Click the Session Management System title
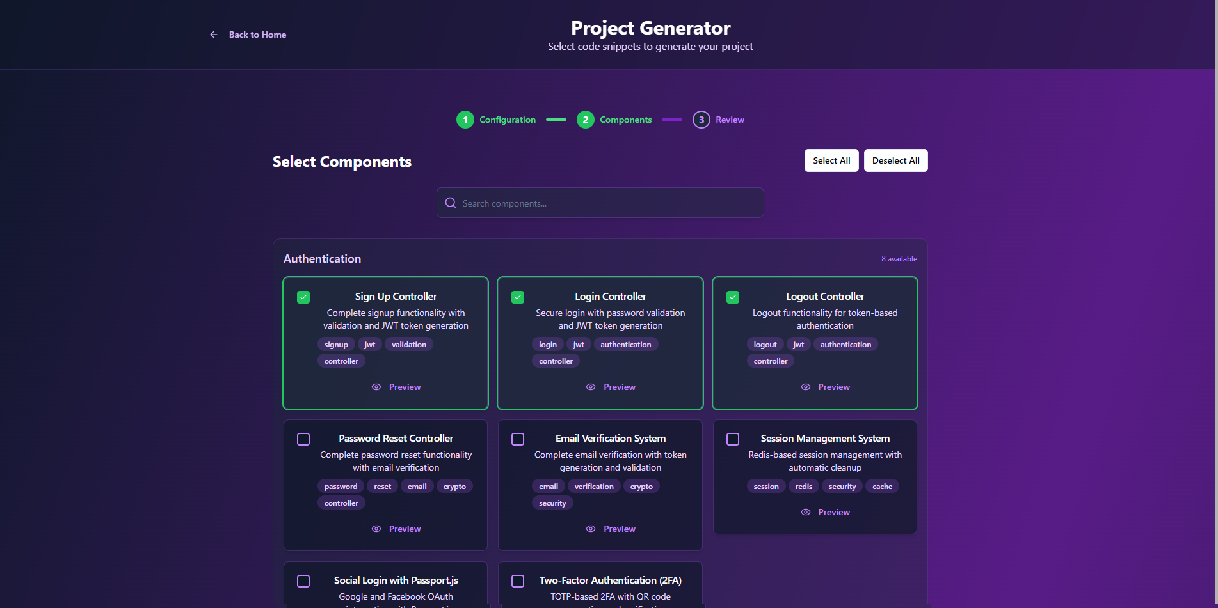 tap(825, 439)
